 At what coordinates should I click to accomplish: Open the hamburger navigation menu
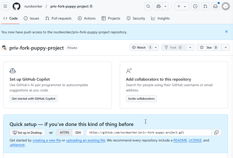point(5,6)
